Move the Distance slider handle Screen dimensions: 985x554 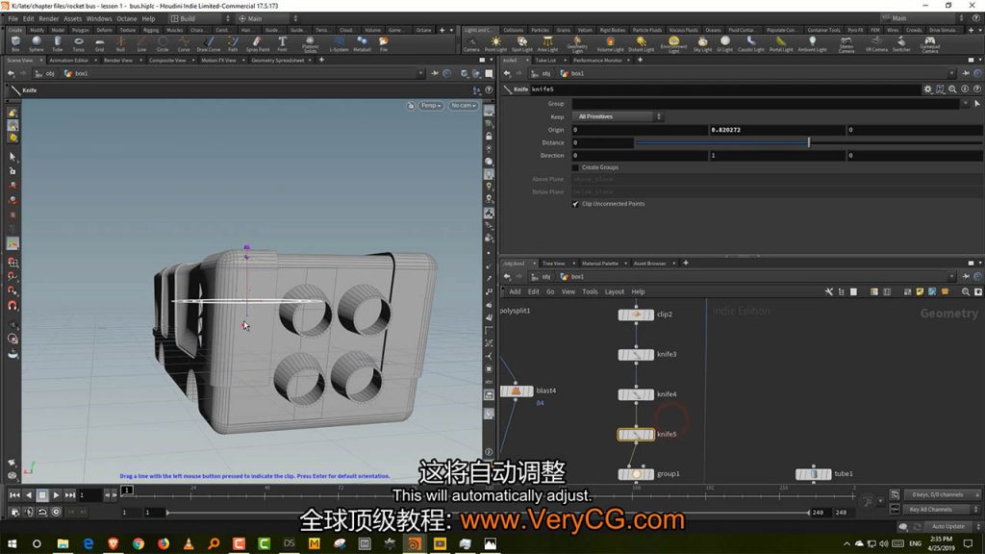(x=808, y=142)
